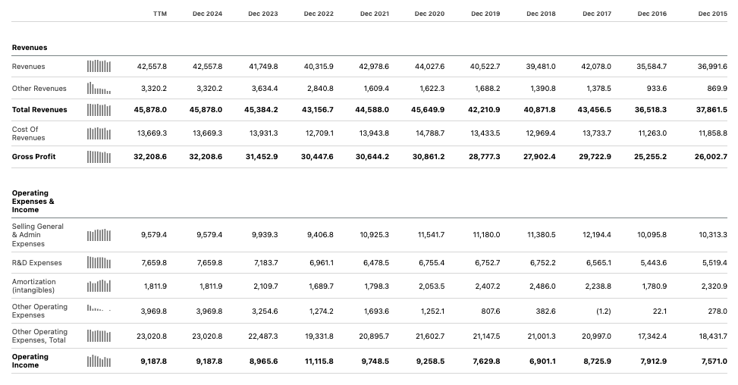Image resolution: width=738 pixels, height=385 pixels.
Task: Click the Gross Profit sparkline chart
Action: coord(99,157)
